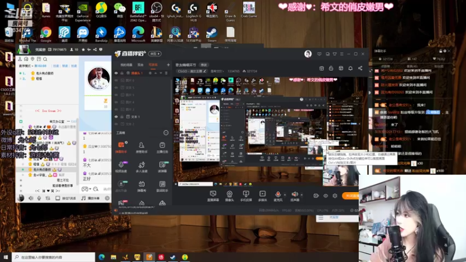Click the share icon in the streaming companion

(360, 68)
